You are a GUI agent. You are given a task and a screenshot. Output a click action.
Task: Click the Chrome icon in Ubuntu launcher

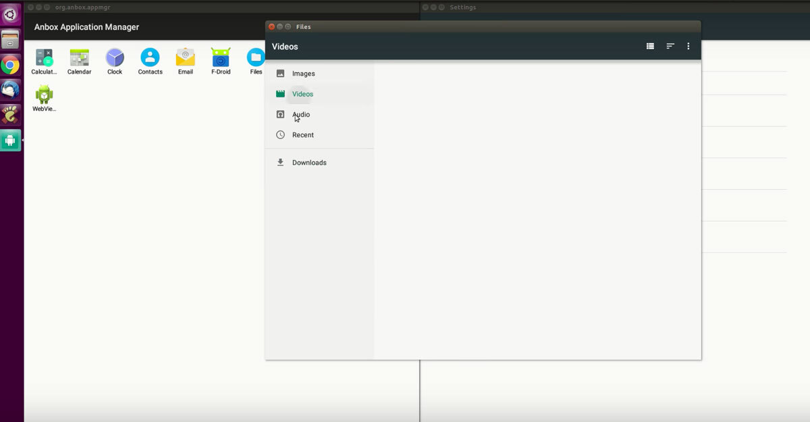coord(10,65)
